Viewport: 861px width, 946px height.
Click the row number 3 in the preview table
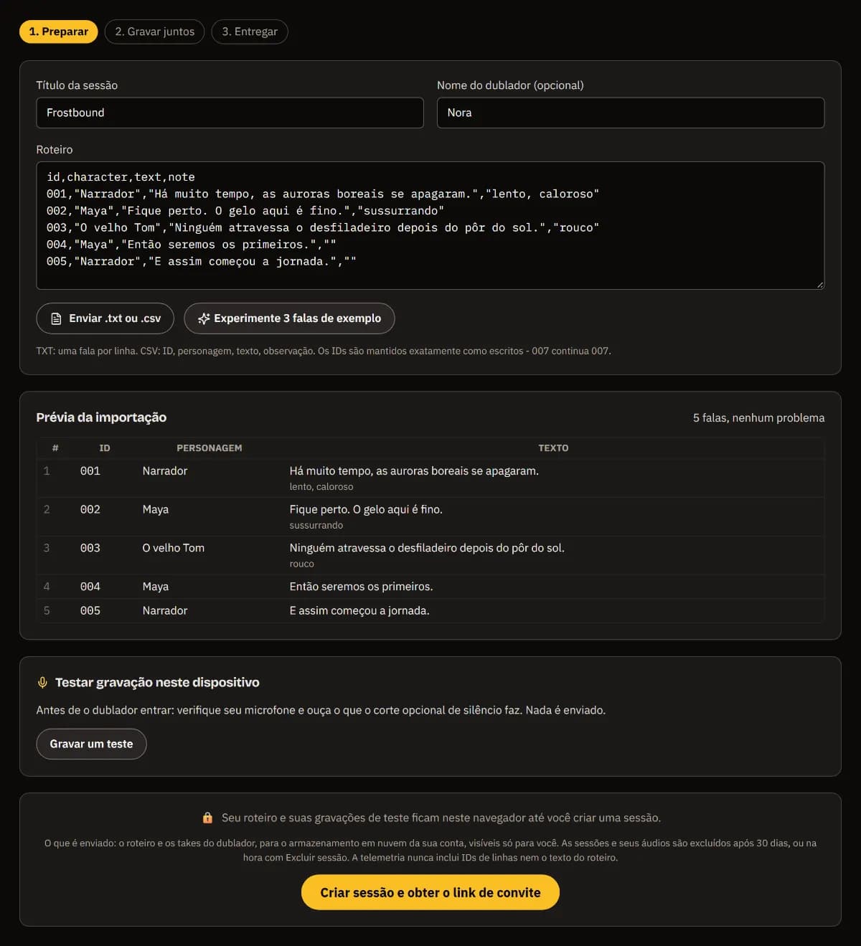[x=47, y=548]
